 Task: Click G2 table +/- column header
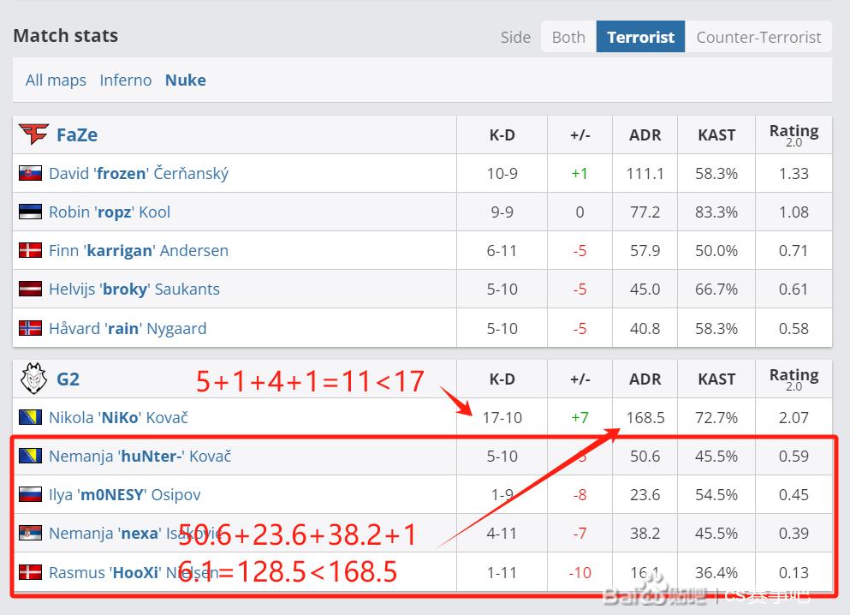tap(580, 379)
